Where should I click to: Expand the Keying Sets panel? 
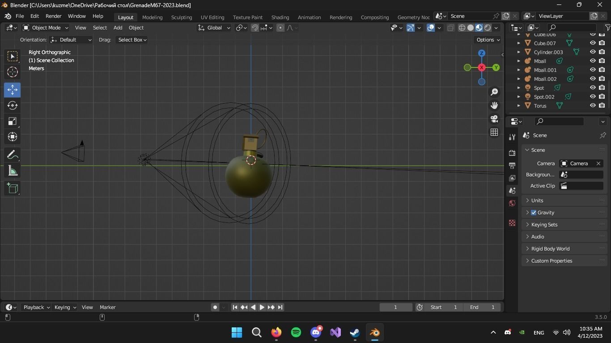564,225
